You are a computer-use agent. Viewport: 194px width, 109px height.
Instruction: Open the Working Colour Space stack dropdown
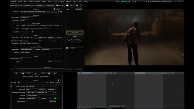[x=35, y=29]
